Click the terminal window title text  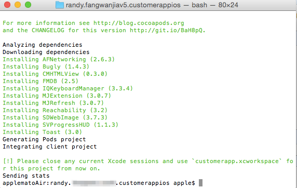152,5
